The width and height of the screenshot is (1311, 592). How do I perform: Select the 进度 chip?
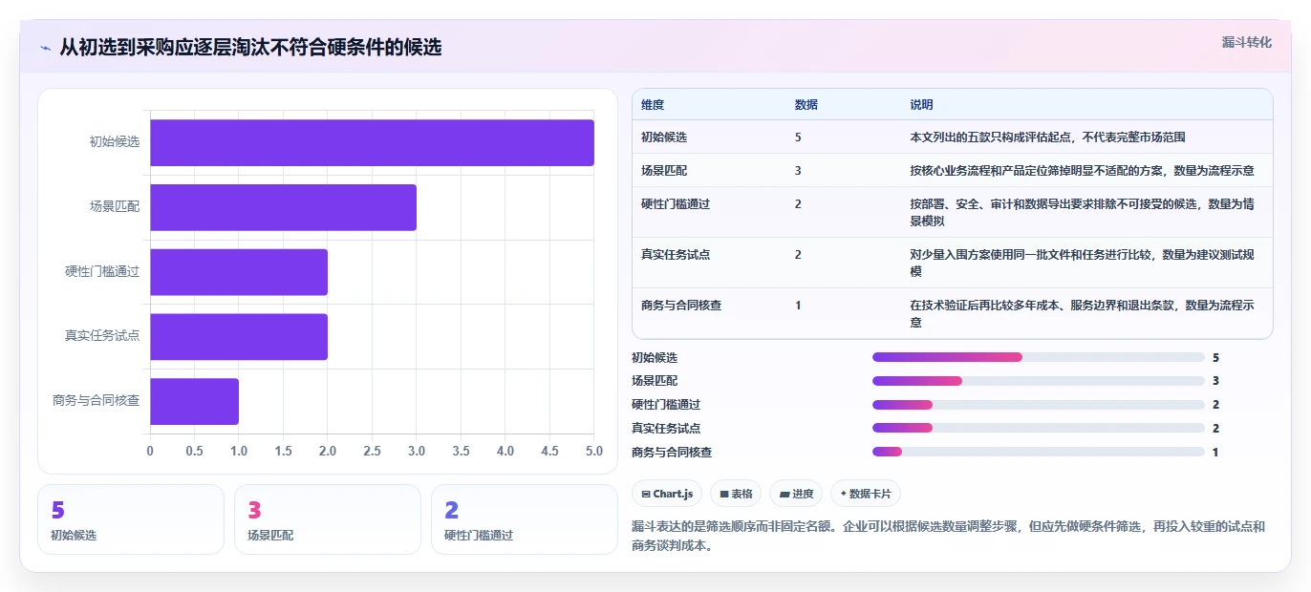(796, 494)
